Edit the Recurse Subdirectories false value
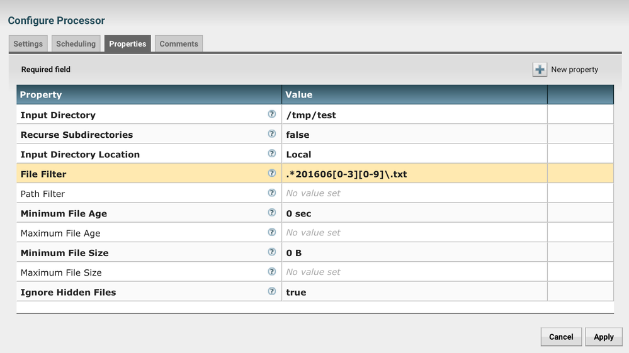Image resolution: width=629 pixels, height=353 pixels. pos(414,134)
